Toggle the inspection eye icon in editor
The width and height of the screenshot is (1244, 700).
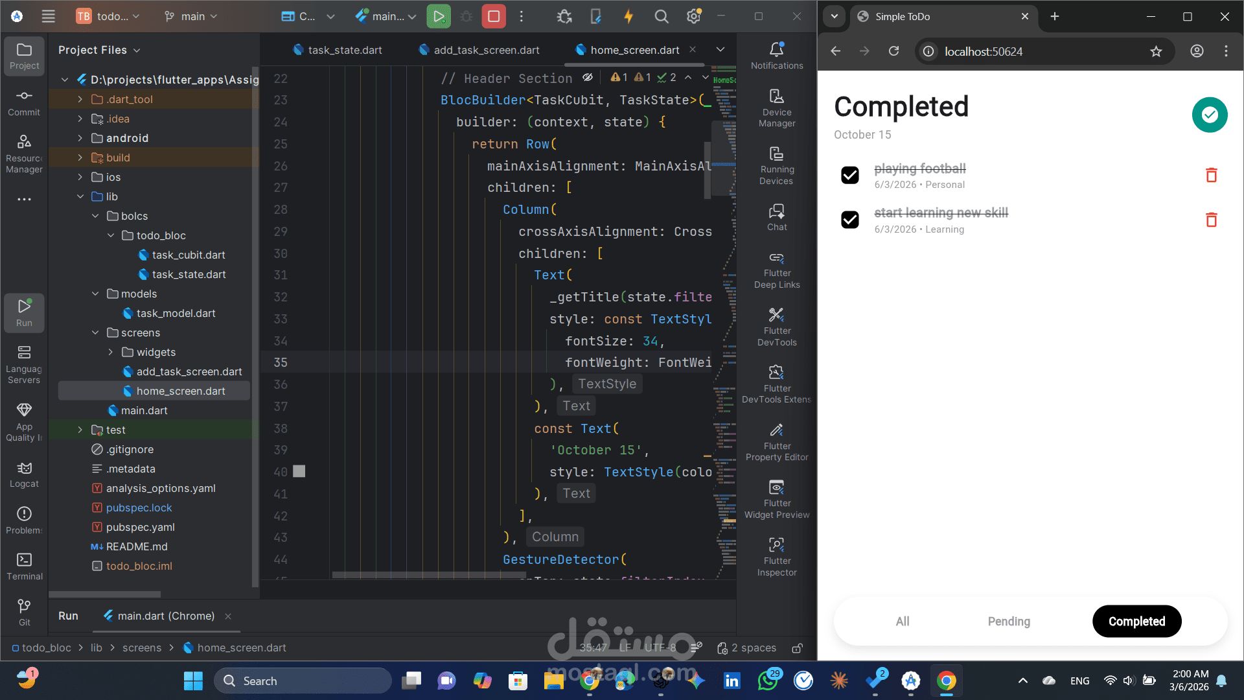point(587,78)
